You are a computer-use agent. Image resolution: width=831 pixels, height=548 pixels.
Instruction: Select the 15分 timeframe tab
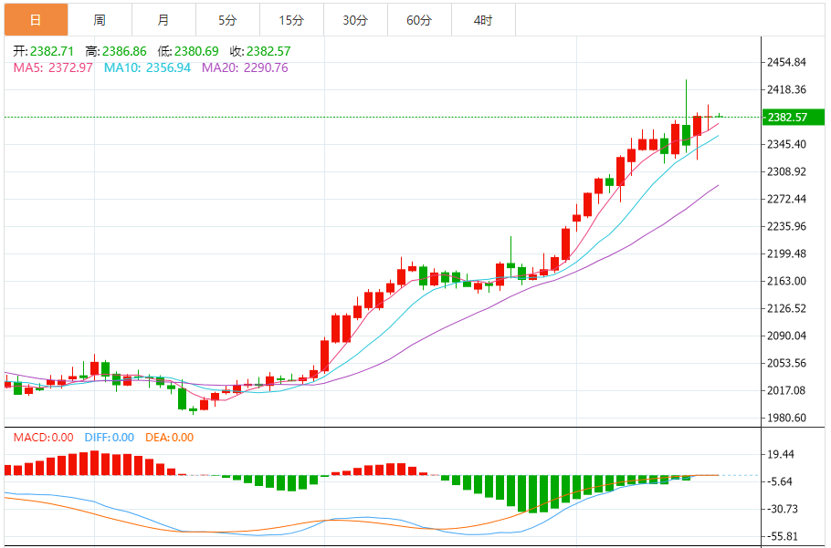[x=291, y=20]
